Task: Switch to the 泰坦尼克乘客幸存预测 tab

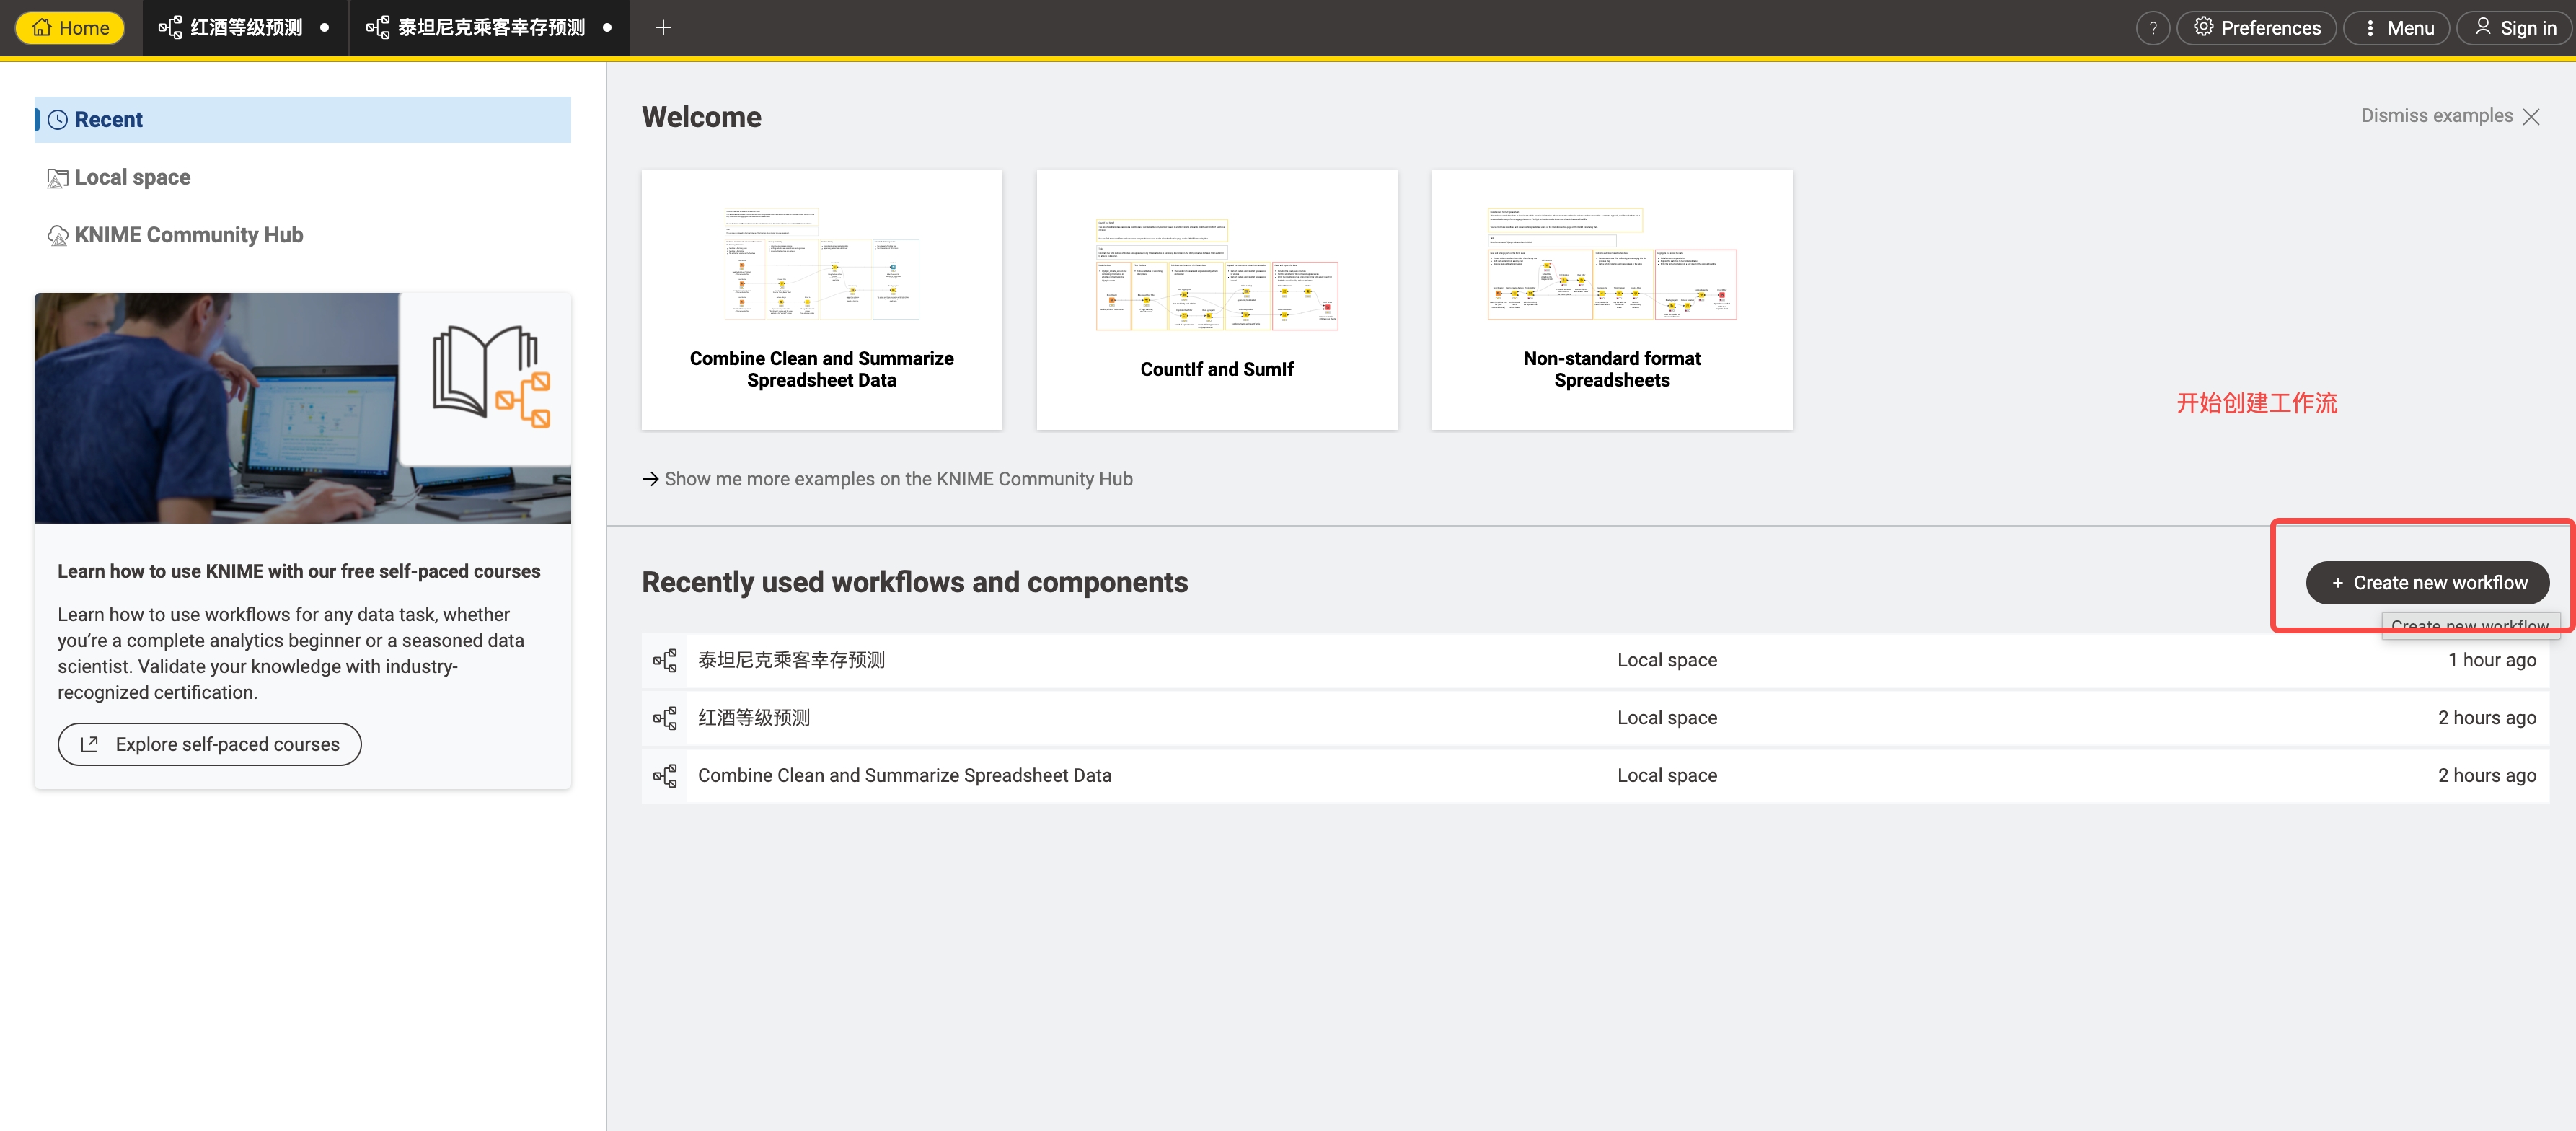Action: pyautogui.click(x=490, y=28)
